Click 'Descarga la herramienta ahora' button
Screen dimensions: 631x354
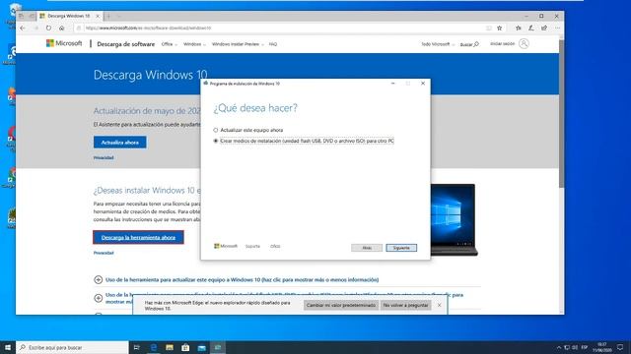point(138,237)
